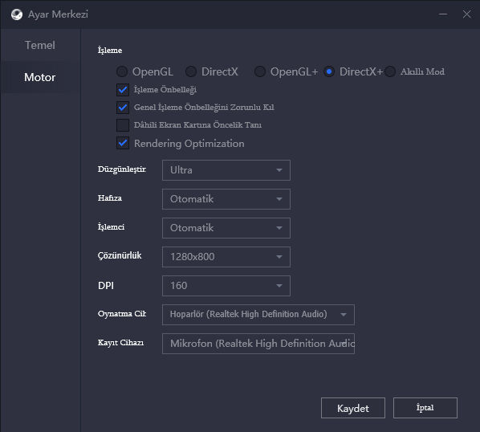Uncheck İşleme Önbelleği checkbox
The width and height of the screenshot is (480, 432).
[123, 90]
